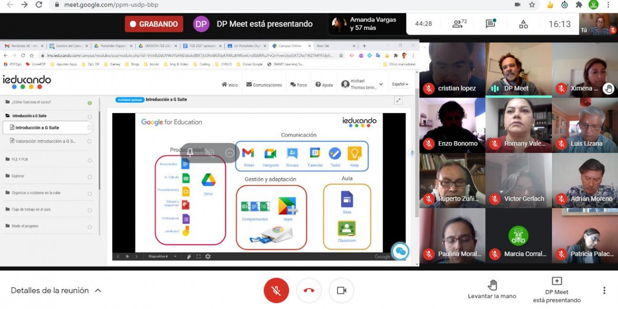Bookmark this page with the star icon
618x309 pixels.
coord(531,5)
